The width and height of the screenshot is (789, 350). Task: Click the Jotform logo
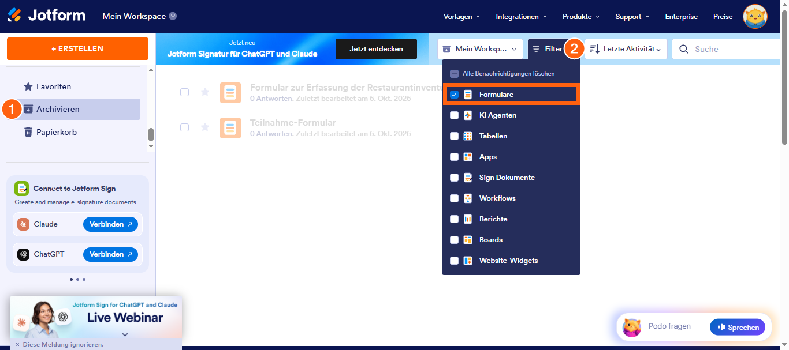[x=46, y=16]
